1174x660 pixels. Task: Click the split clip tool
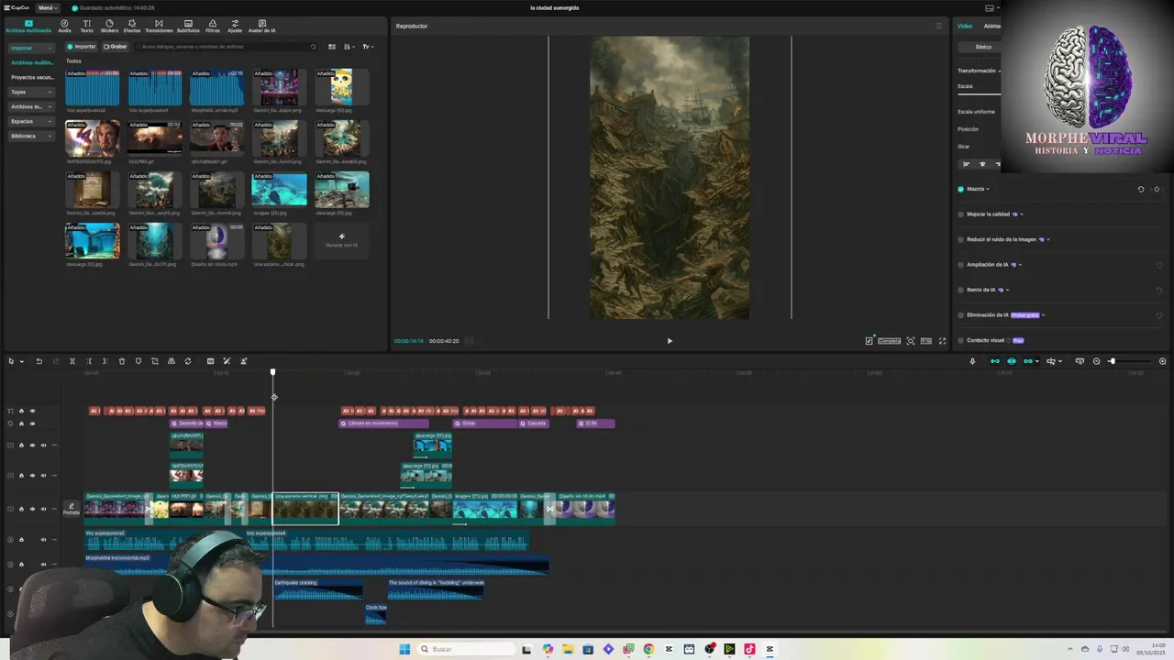(72, 361)
